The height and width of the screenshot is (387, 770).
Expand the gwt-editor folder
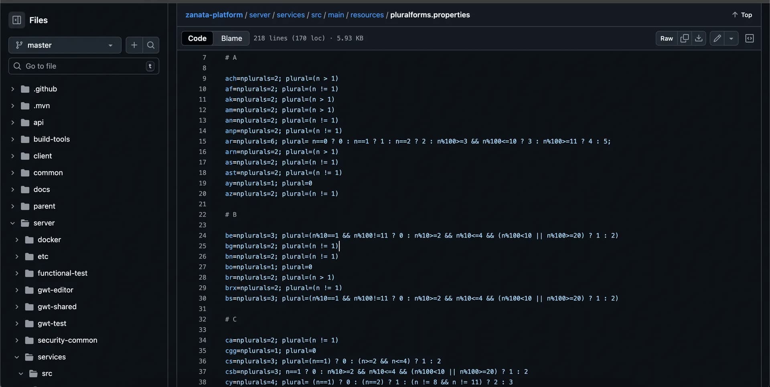[17, 290]
